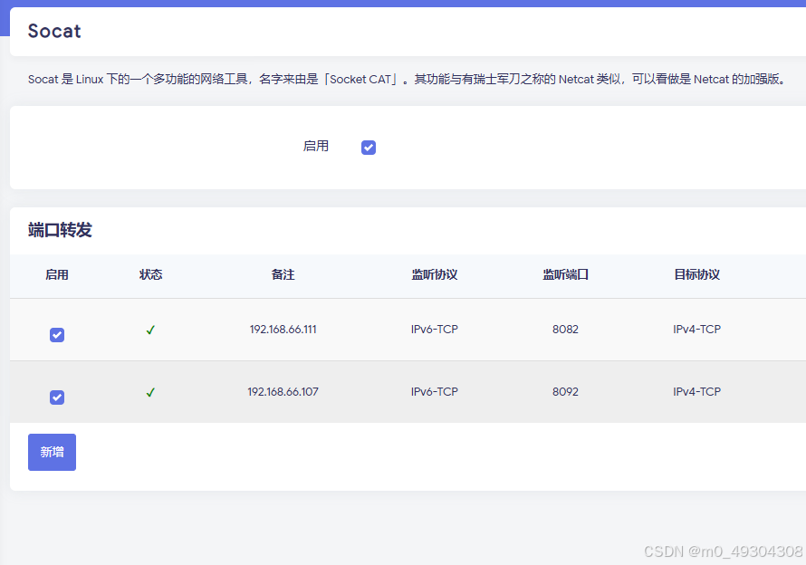Click the 状态 column header
The image size is (806, 565).
point(150,274)
